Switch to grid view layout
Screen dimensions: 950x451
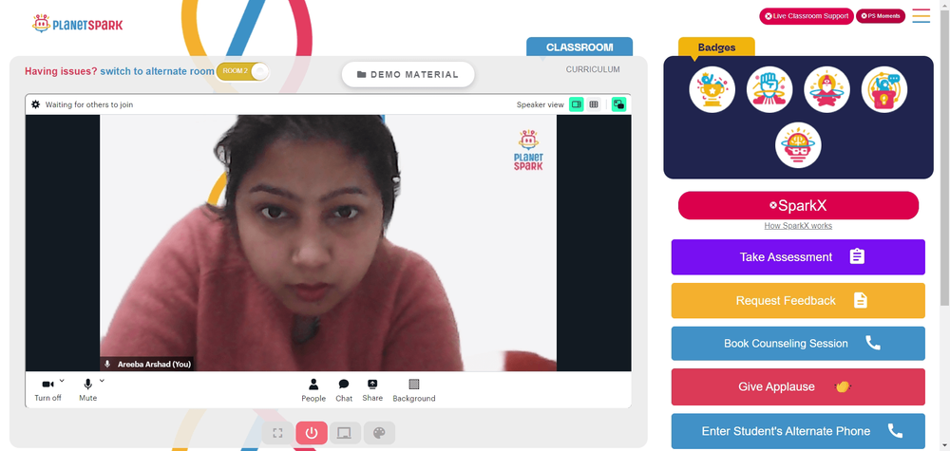pyautogui.click(x=594, y=104)
